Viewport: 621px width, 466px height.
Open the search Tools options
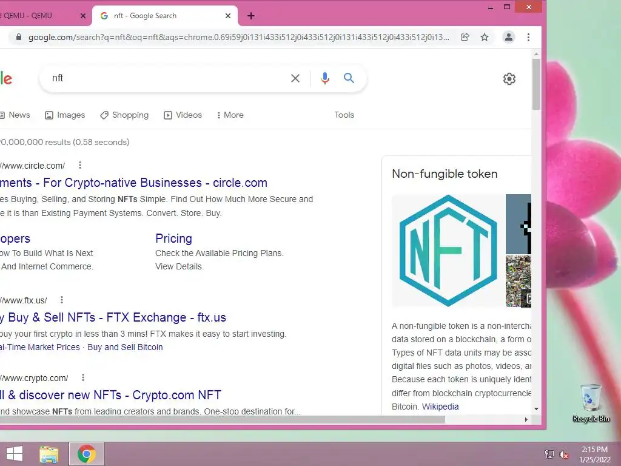pos(344,115)
